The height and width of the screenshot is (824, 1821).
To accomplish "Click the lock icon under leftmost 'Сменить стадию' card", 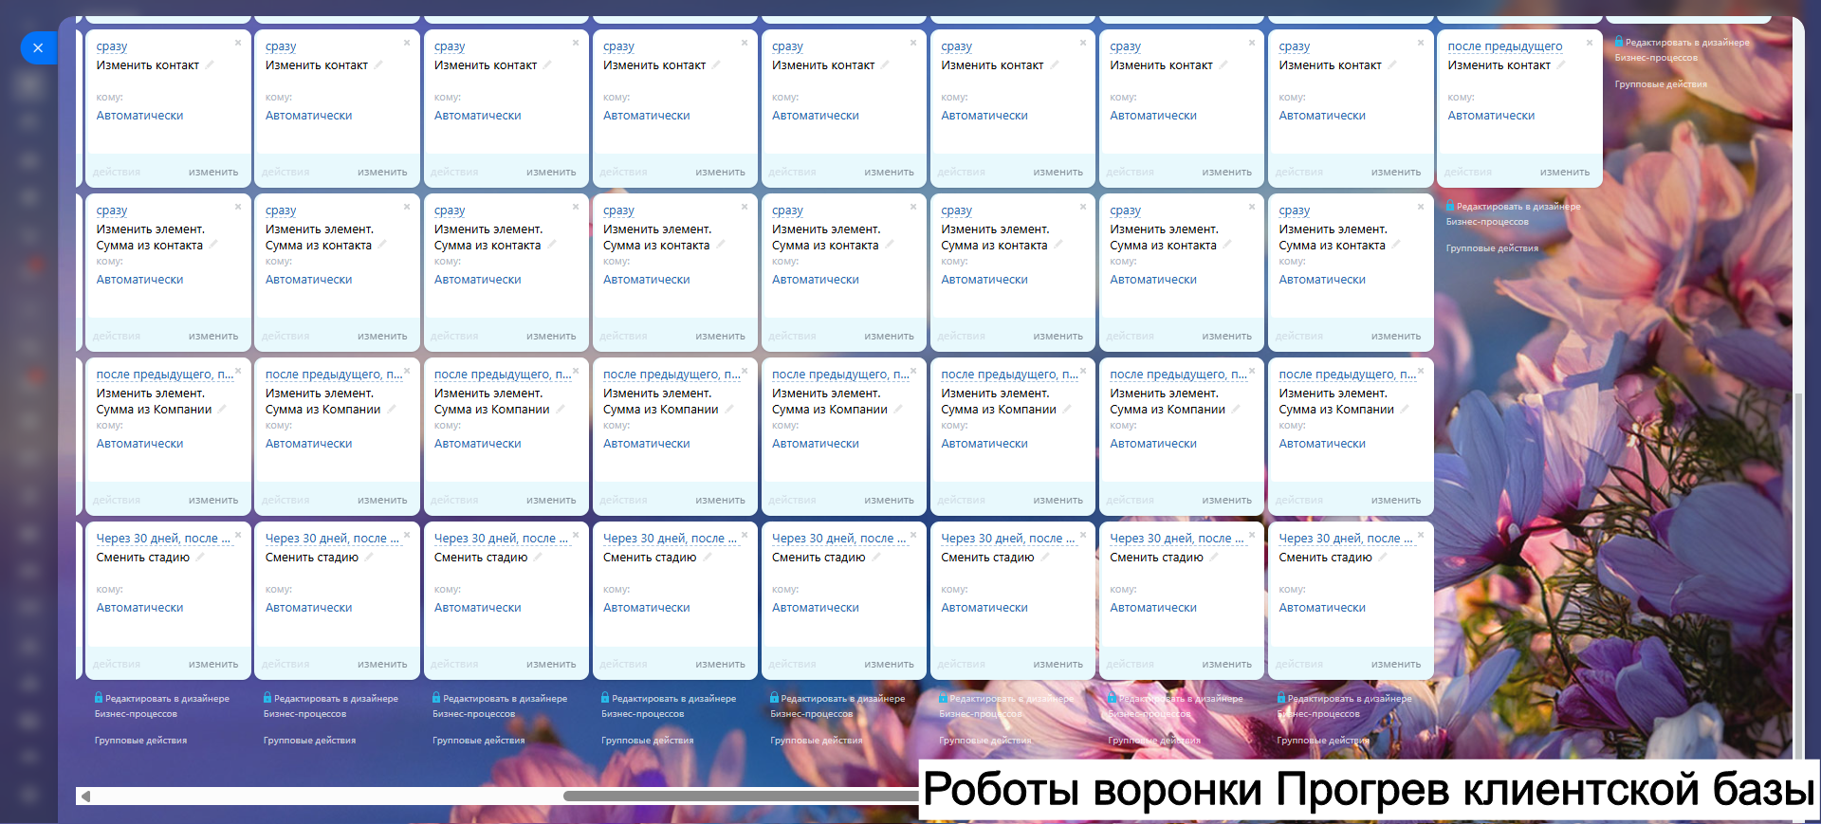I will 99,698.
